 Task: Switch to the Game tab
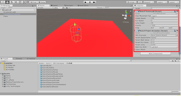click(54, 6)
